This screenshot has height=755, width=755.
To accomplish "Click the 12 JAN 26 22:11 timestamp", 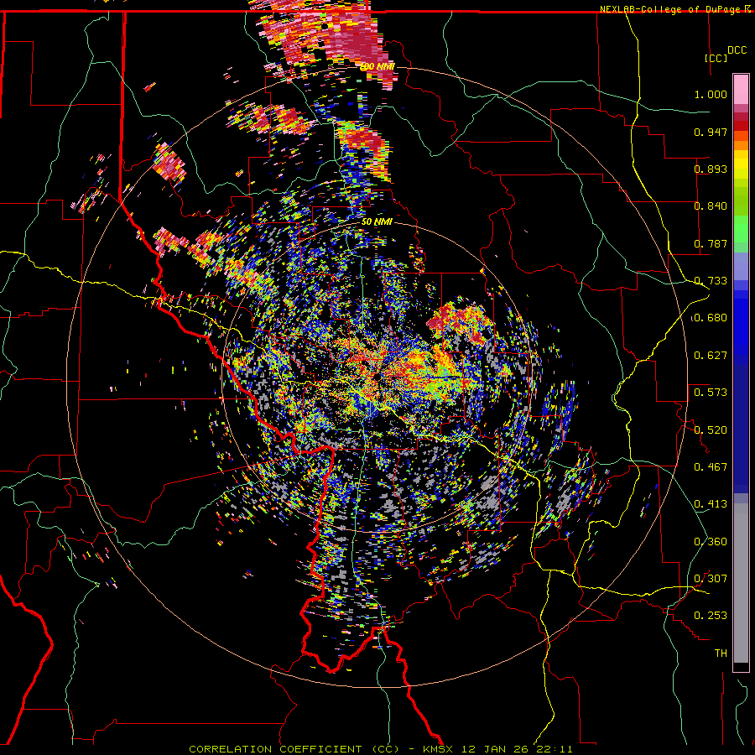I will 517,749.
